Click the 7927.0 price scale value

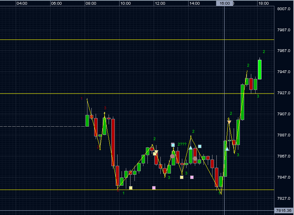coord(284,93)
